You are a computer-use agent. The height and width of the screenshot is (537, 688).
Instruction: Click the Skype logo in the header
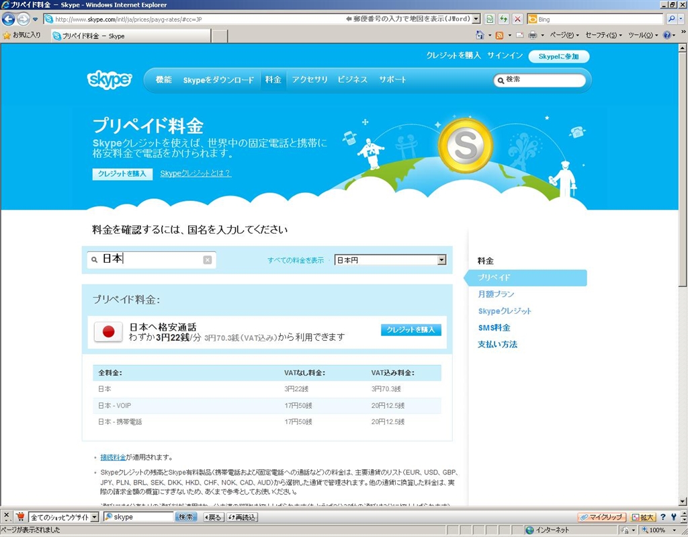click(x=110, y=79)
